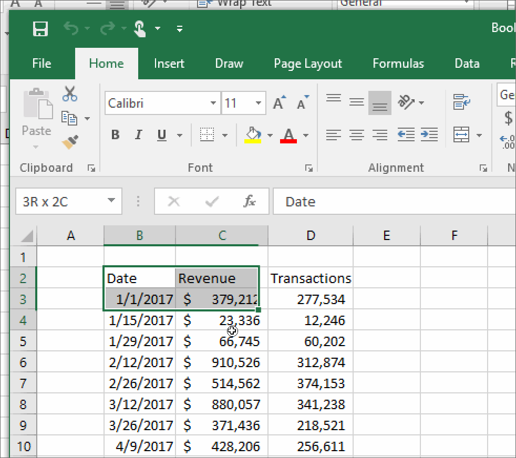The image size is (516, 458).
Task: Expand the Name Box dropdown arrow
Action: point(111,201)
